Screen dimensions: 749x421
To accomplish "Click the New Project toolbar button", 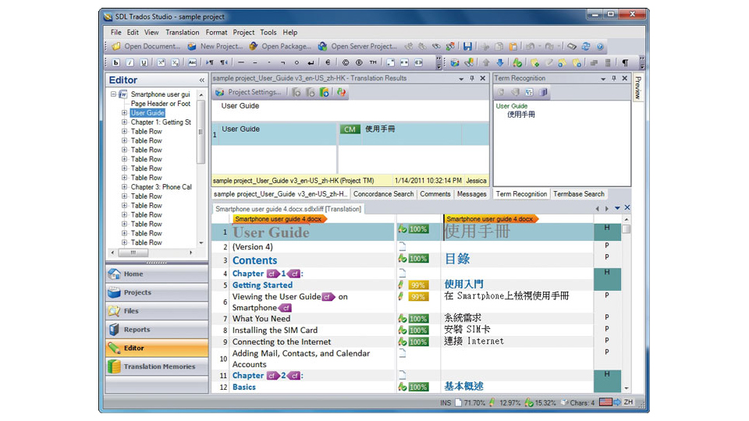I will pos(215,46).
